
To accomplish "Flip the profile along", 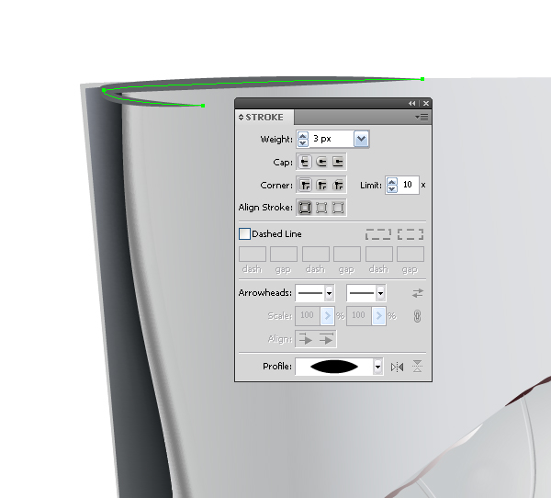I will 397,368.
